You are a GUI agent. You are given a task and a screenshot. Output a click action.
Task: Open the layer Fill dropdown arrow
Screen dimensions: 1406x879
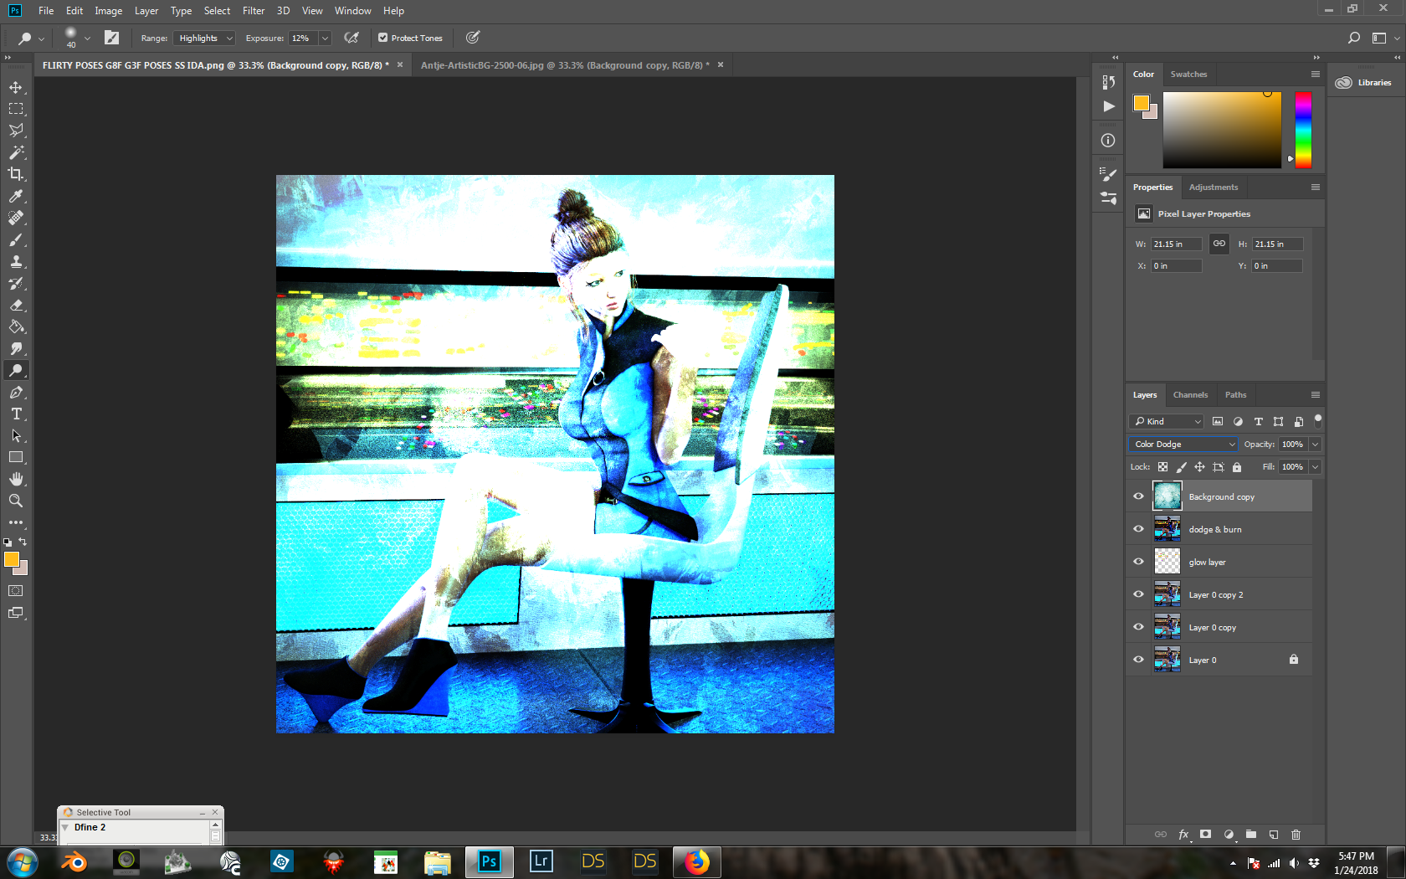point(1316,467)
